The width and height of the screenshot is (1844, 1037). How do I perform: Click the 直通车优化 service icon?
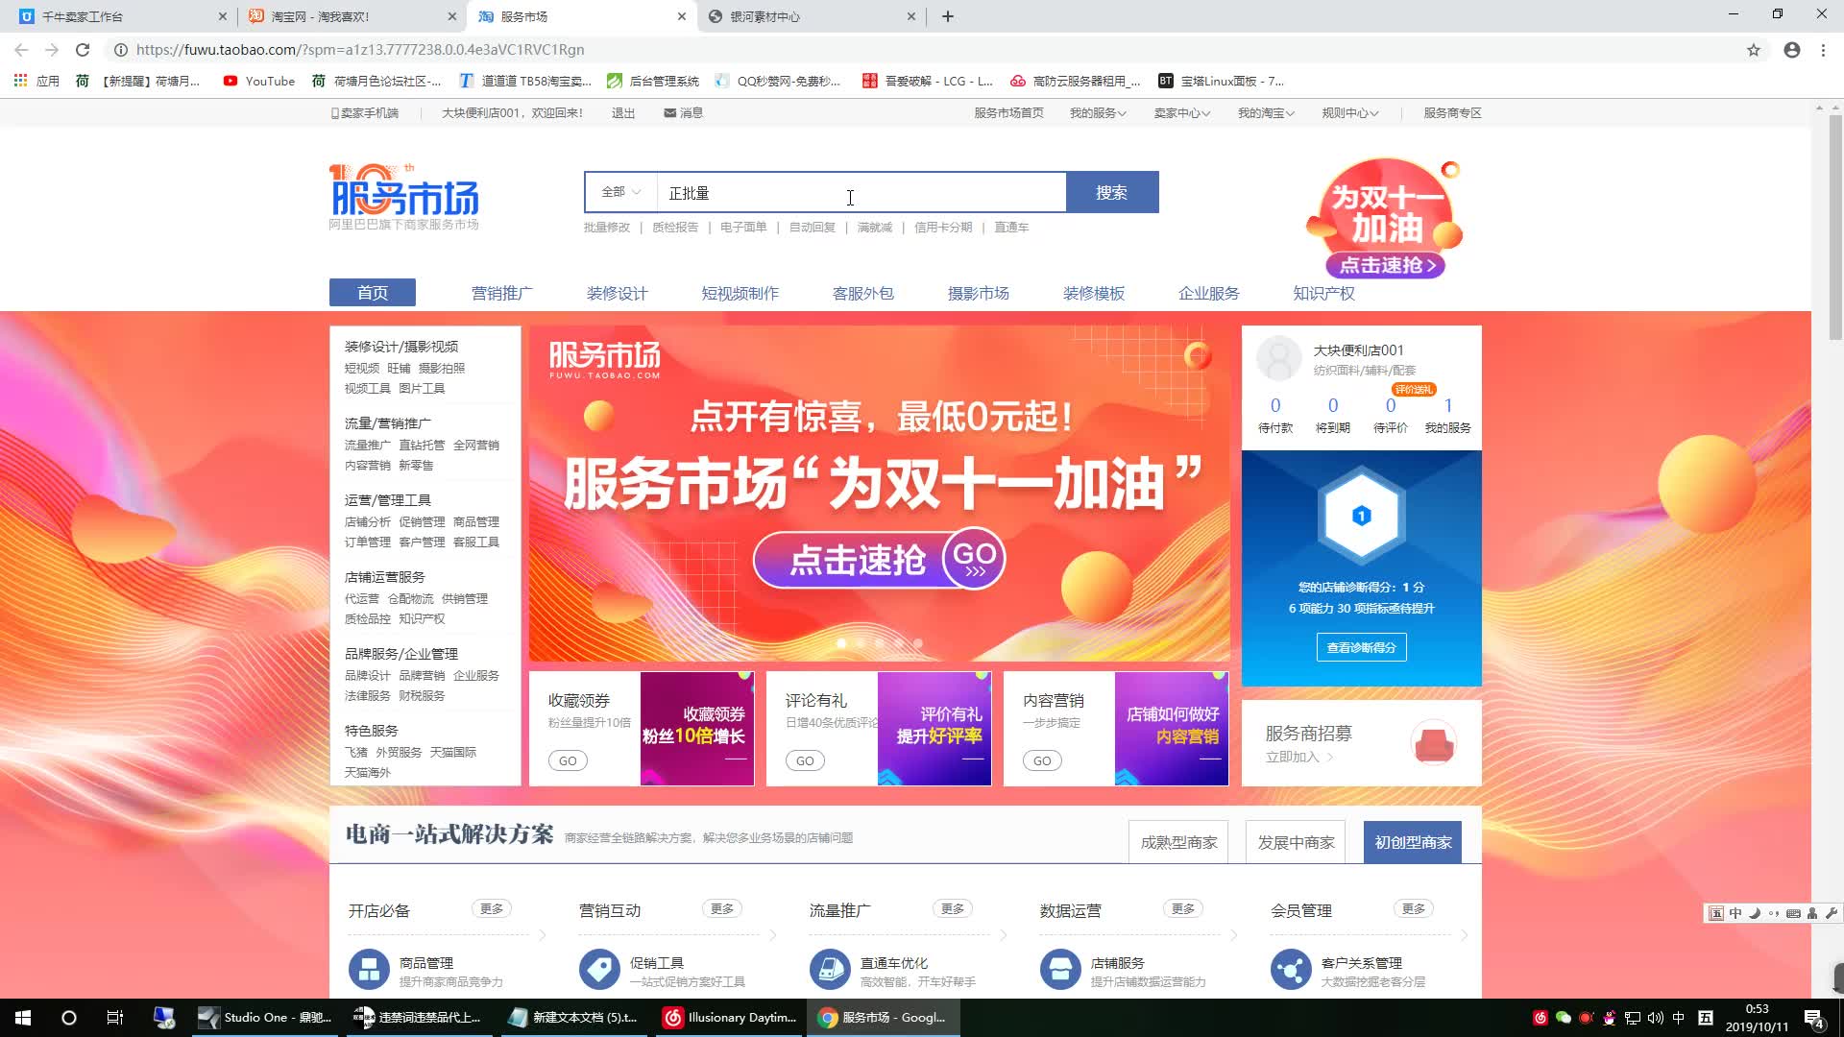[x=830, y=970]
